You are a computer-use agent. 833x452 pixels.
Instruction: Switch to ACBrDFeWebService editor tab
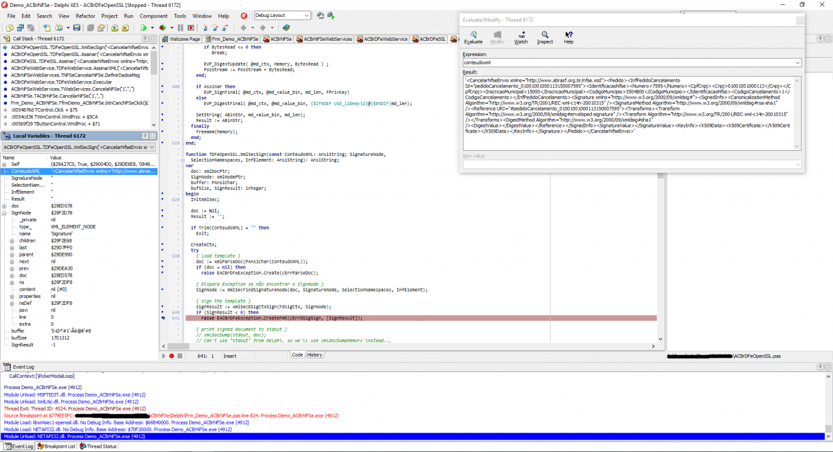[383, 39]
